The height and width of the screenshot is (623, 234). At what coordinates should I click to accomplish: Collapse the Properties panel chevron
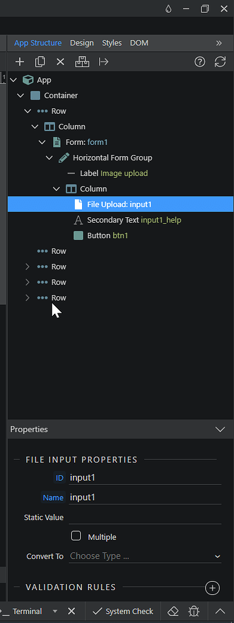(220, 429)
